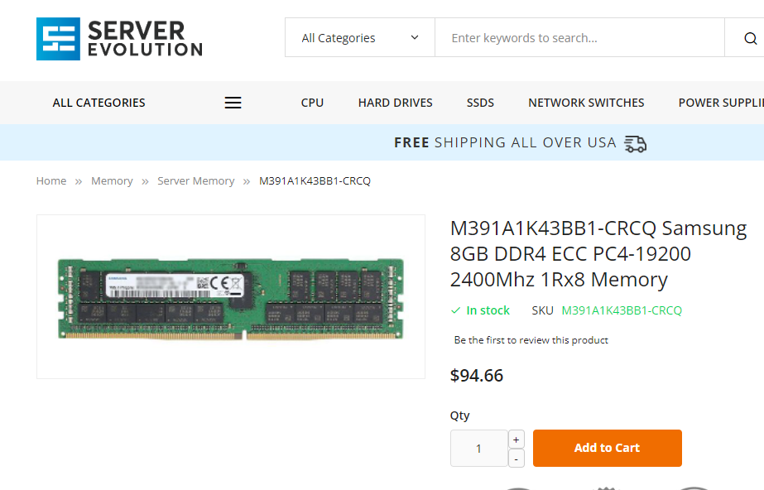Click the free shipping truck icon
764x490 pixels.
tap(636, 144)
